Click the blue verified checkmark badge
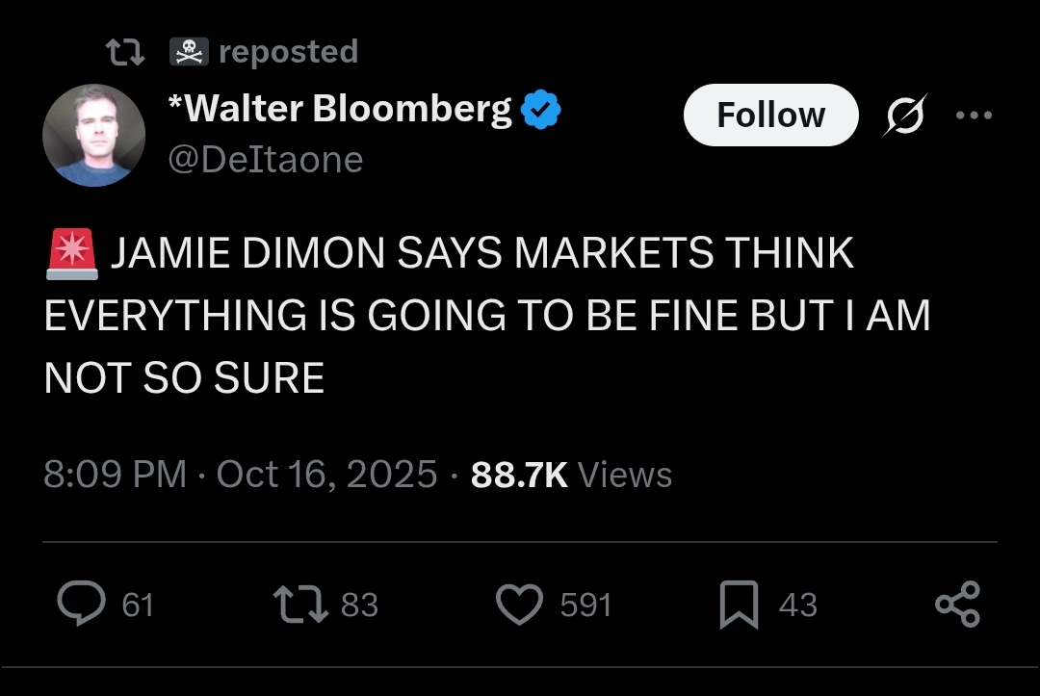 click(540, 110)
